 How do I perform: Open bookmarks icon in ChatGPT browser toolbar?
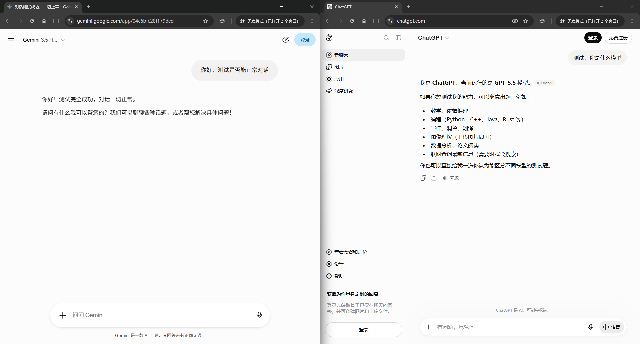point(542,21)
